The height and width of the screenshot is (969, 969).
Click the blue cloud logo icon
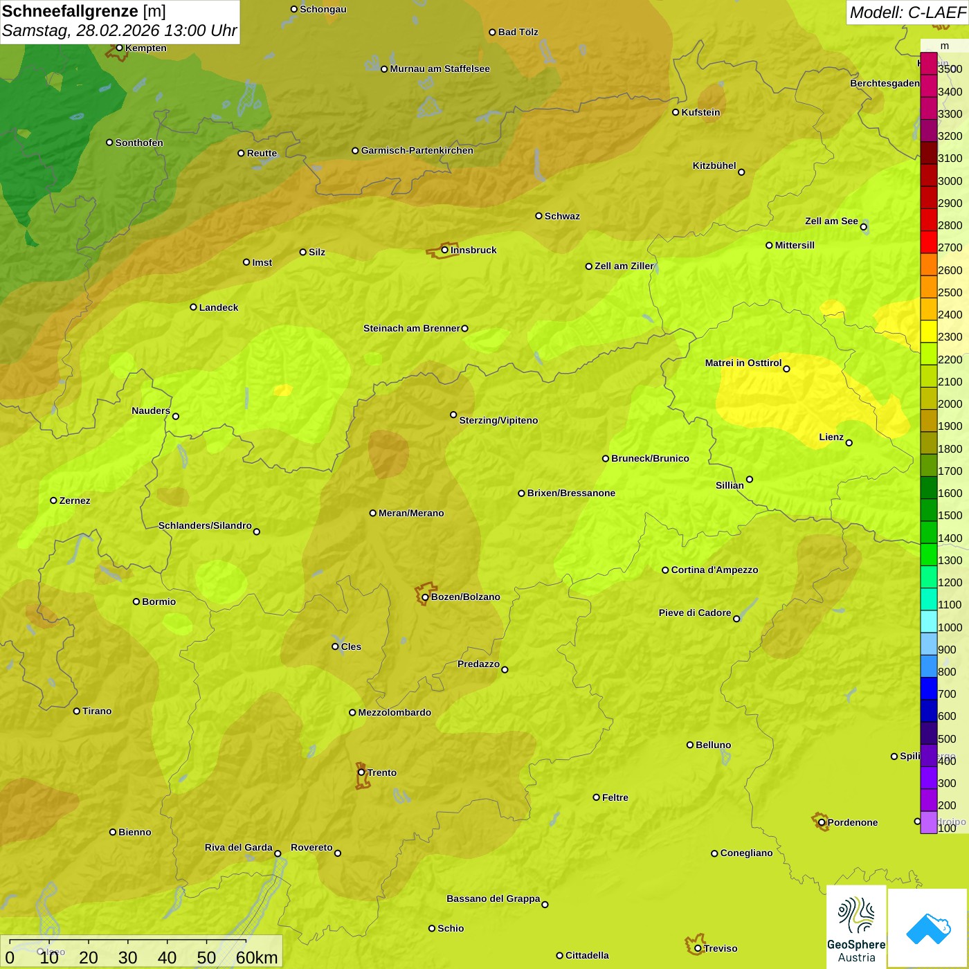928,928
